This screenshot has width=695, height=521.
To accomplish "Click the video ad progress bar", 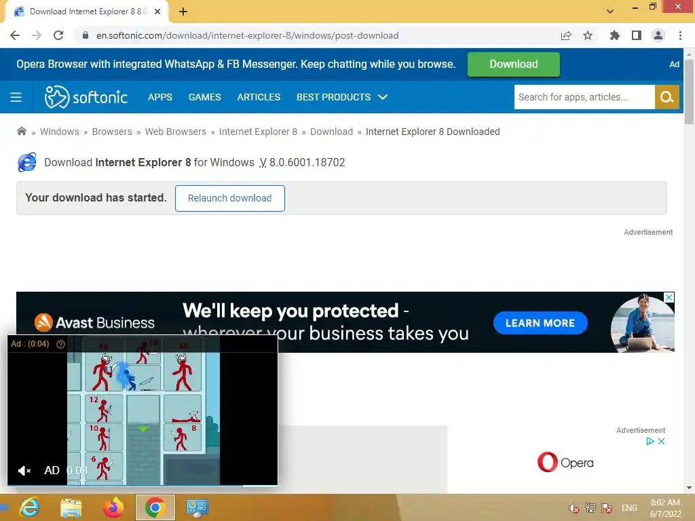I will click(143, 486).
